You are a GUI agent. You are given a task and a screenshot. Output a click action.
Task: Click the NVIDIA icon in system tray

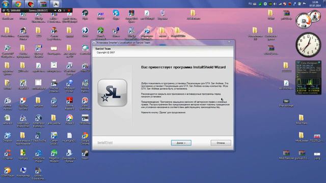pos(270,4)
